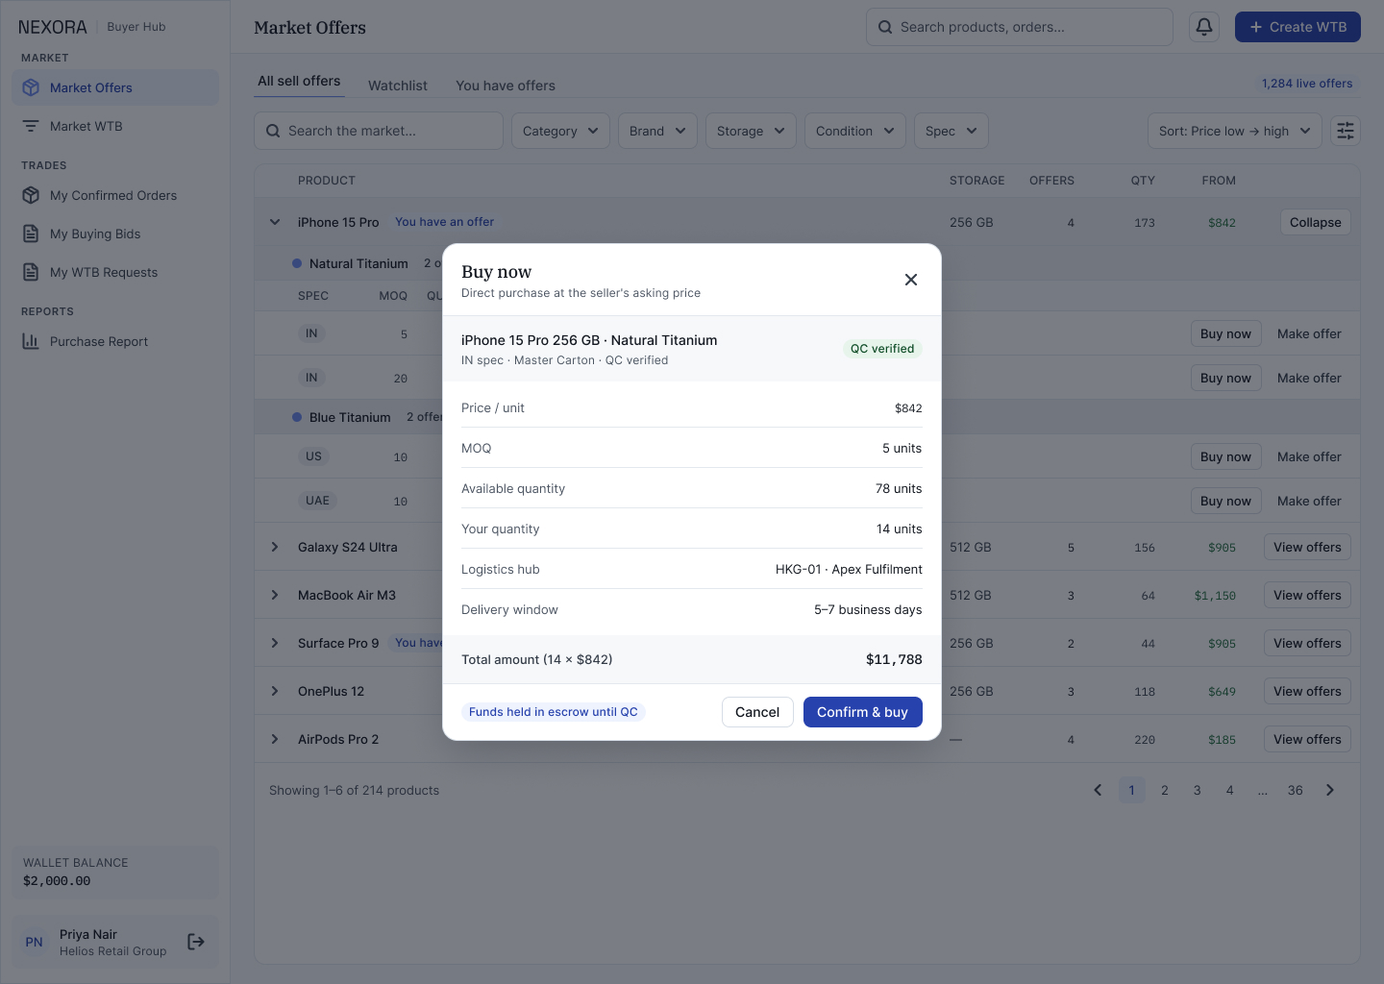Focus the top Search products, orders field
Viewport: 1384px width, 984px height.
[1020, 27]
